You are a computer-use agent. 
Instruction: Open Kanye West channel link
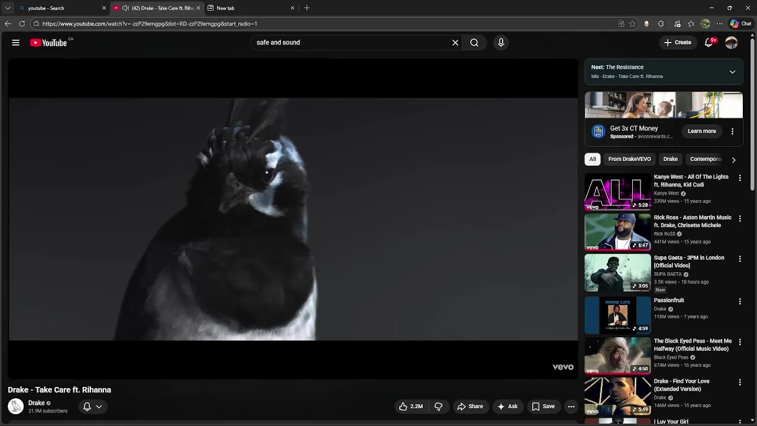coord(666,193)
